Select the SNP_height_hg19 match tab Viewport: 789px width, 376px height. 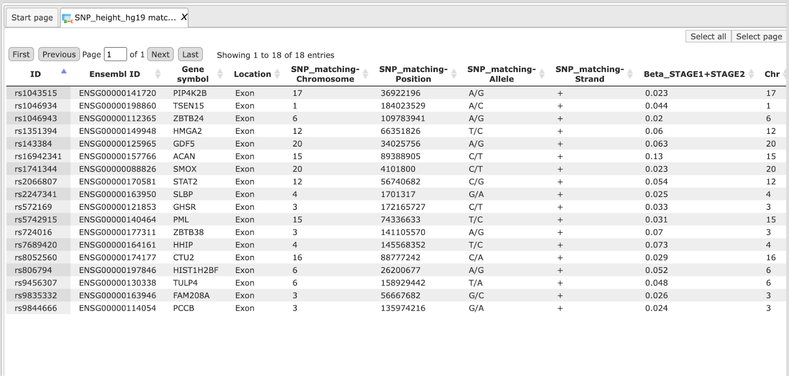click(x=124, y=17)
